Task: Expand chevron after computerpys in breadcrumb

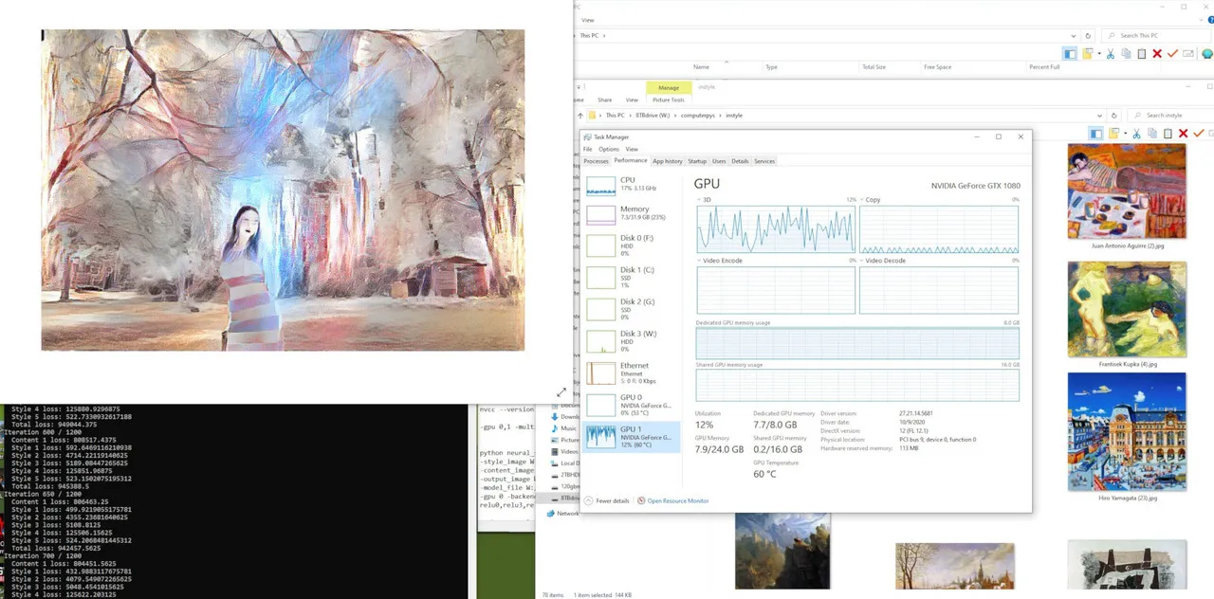Action: point(720,116)
